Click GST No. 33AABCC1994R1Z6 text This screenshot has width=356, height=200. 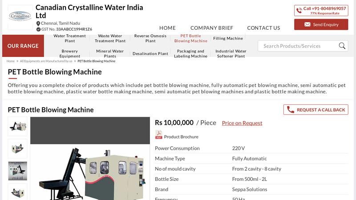(66, 29)
